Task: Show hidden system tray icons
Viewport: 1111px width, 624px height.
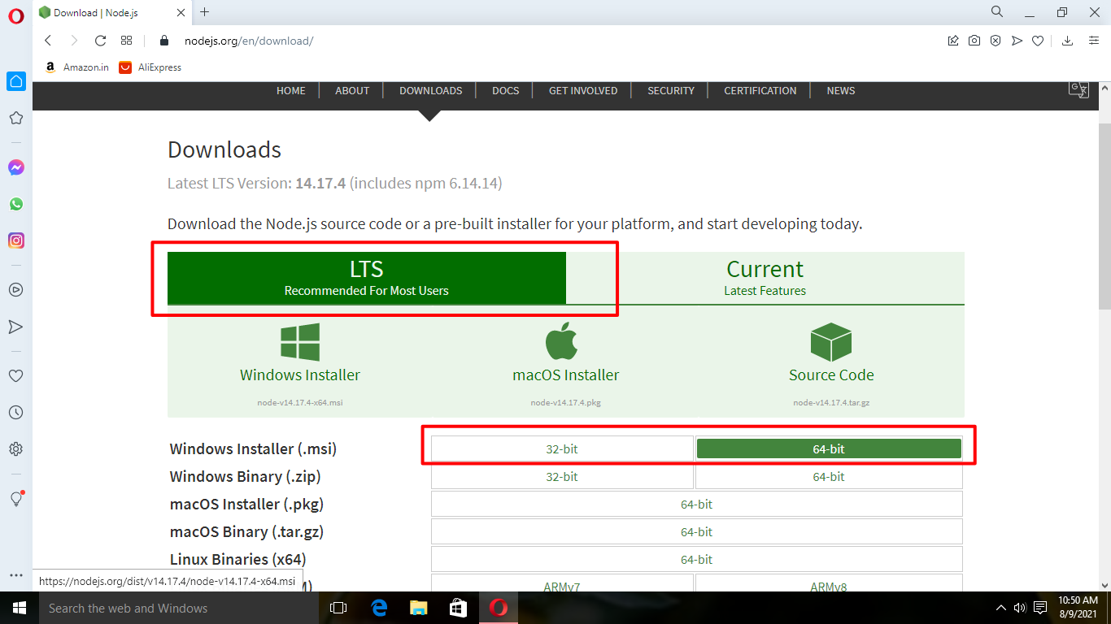Action: coord(1001,608)
